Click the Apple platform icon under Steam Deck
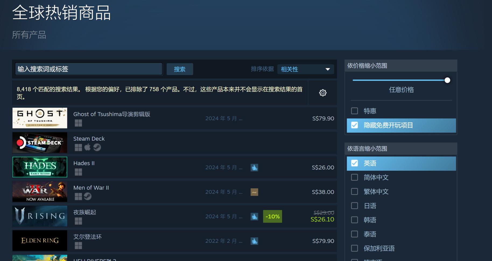 (88, 147)
